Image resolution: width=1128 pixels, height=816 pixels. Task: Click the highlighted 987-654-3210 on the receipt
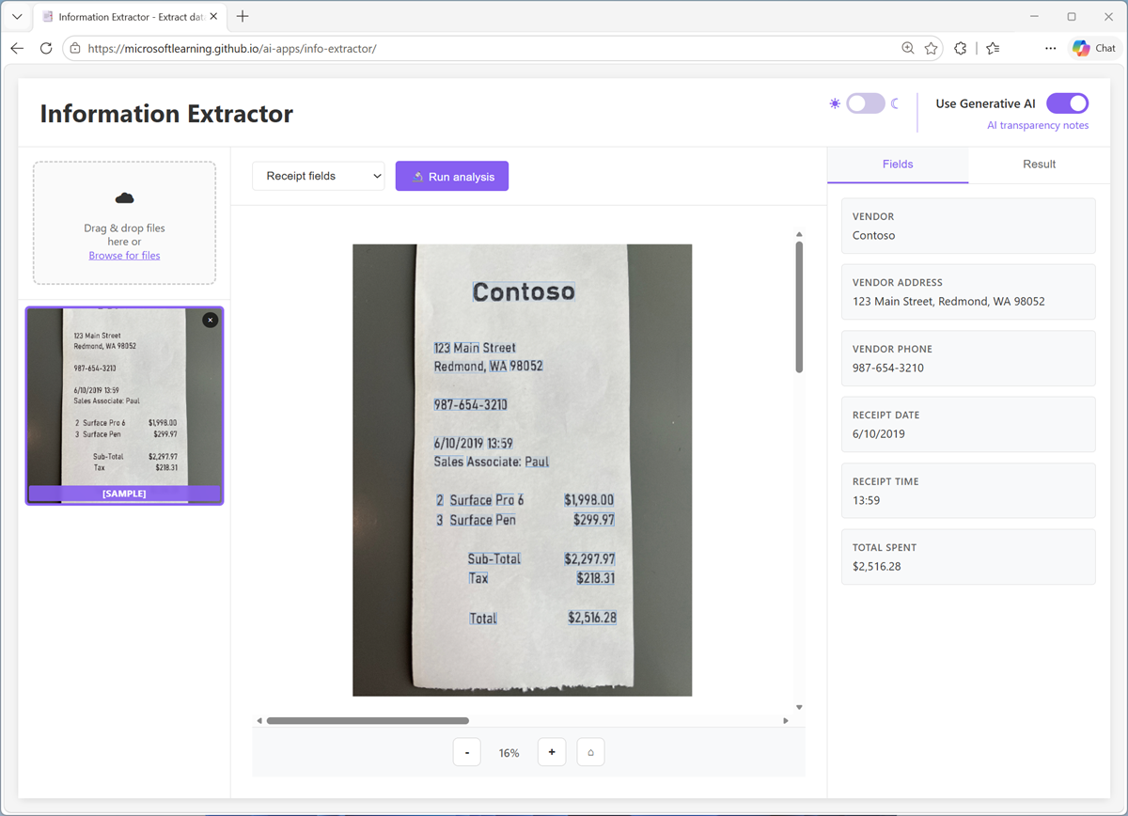(470, 405)
